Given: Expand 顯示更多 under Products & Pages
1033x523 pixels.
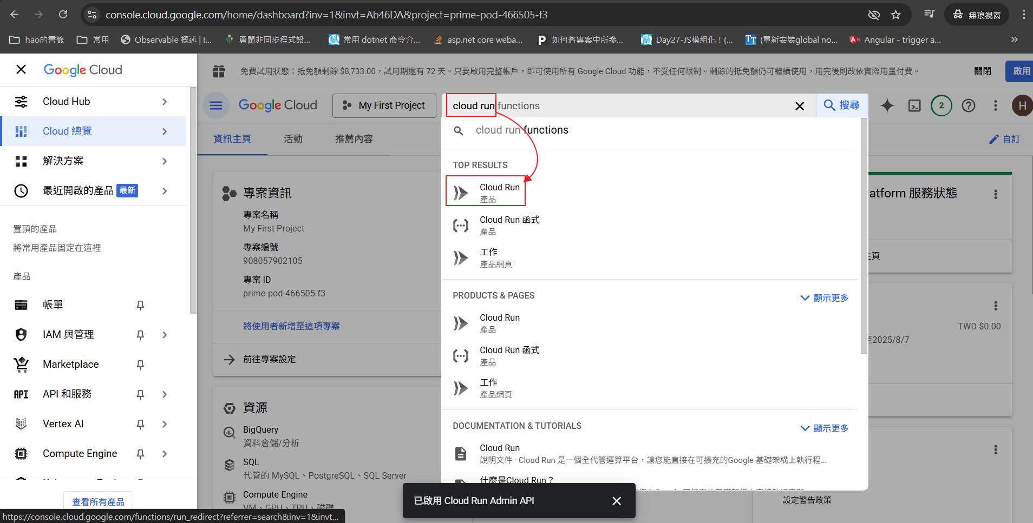Looking at the screenshot, I should click(824, 298).
